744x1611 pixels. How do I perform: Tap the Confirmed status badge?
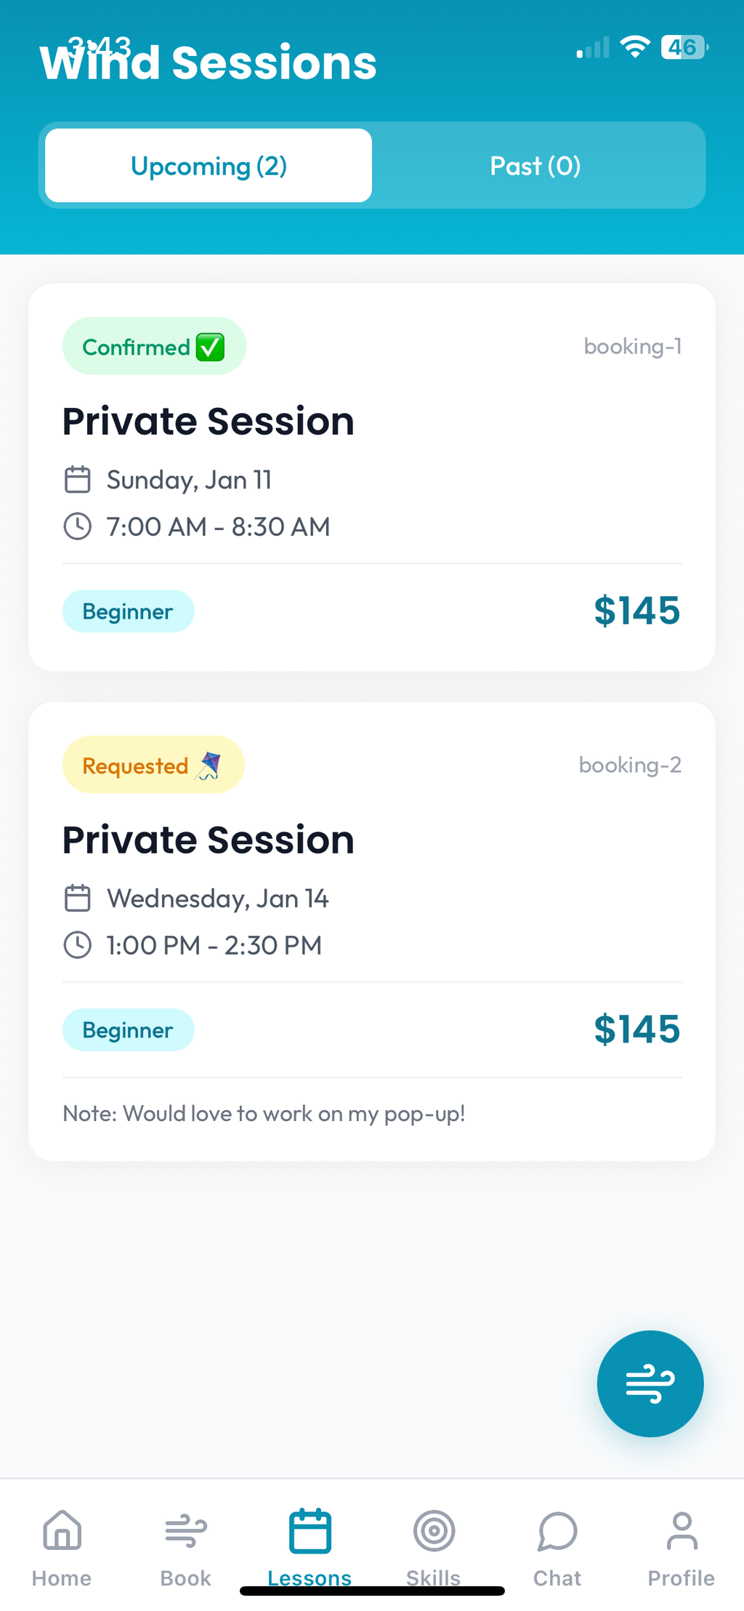pos(154,347)
